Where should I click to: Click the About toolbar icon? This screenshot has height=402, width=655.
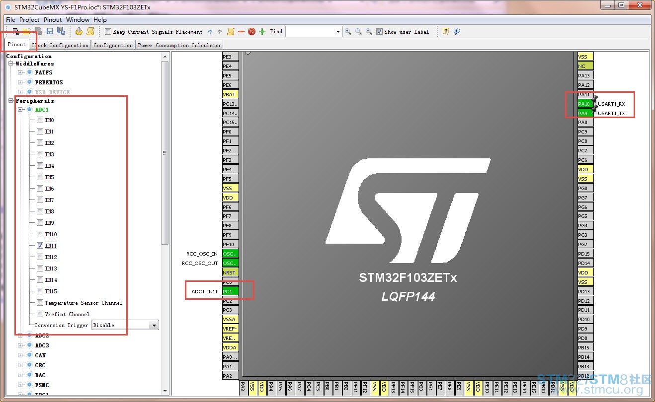pyautogui.click(x=457, y=32)
